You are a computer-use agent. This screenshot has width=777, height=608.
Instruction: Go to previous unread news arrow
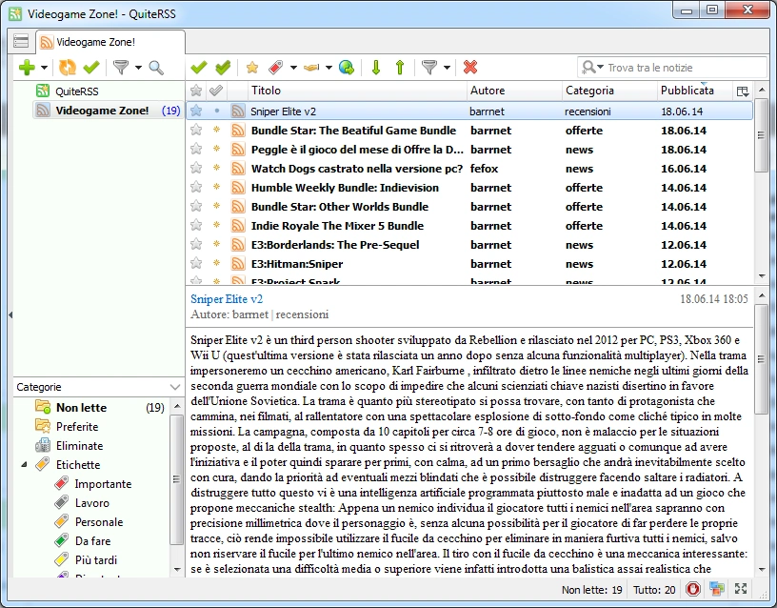[400, 68]
